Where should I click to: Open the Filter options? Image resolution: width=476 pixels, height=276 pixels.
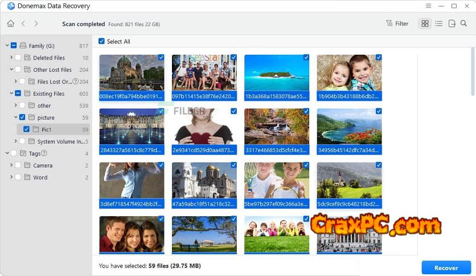tap(397, 23)
